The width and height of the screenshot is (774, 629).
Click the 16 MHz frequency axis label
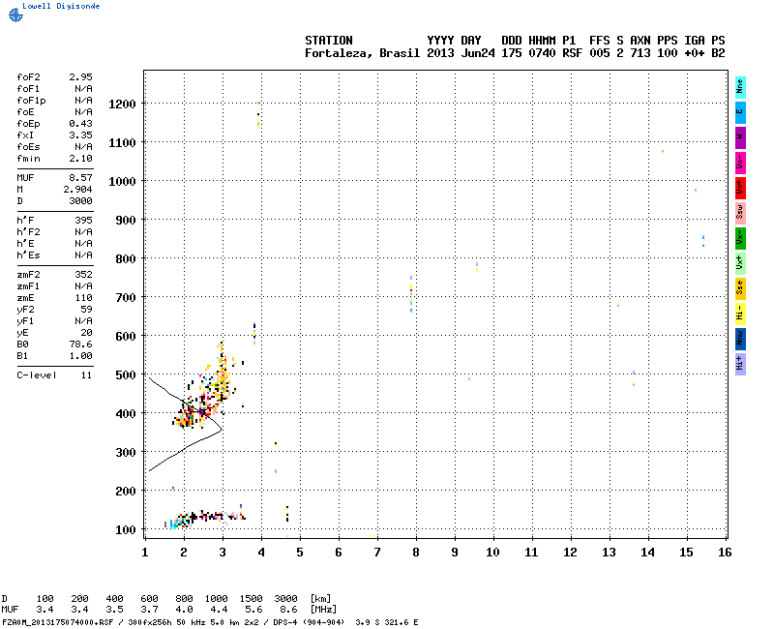725,553
